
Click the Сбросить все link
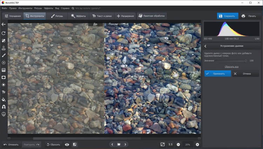231,66
